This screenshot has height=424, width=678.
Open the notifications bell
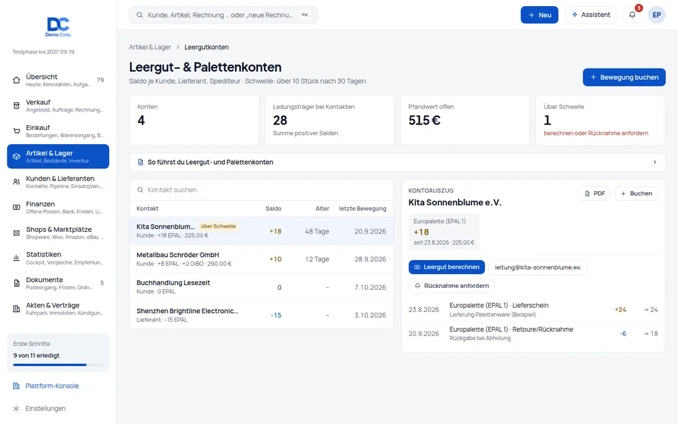[632, 15]
